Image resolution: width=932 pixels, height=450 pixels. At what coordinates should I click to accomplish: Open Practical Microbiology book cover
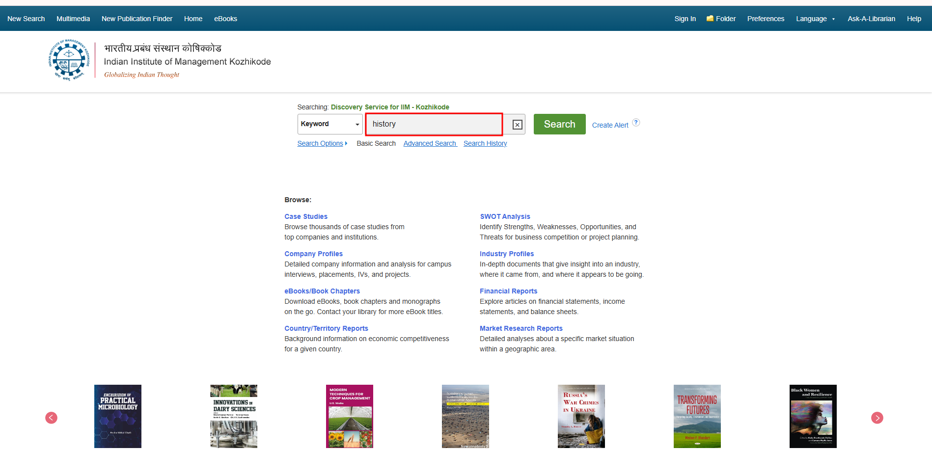click(118, 416)
